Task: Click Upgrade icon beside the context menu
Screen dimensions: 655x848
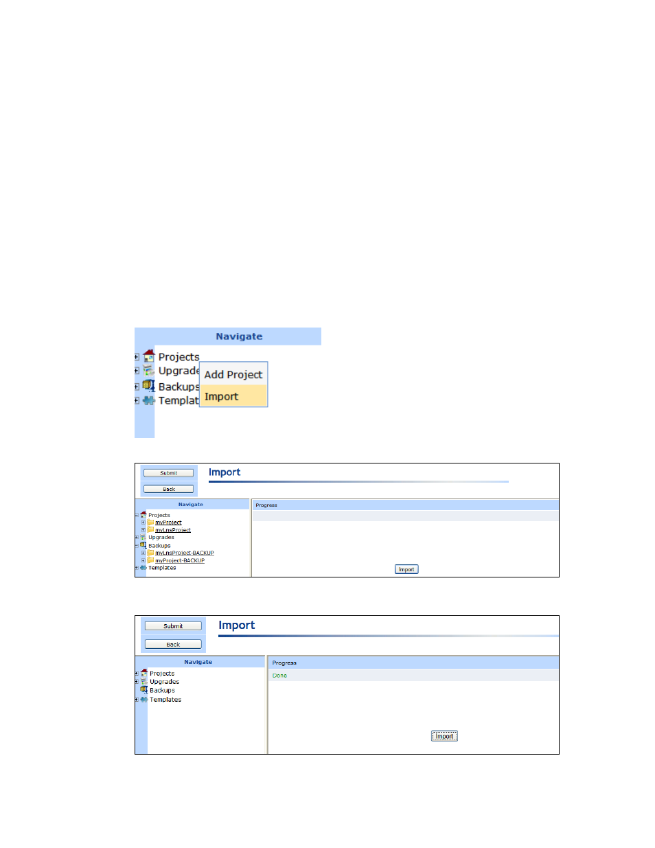Action: 149,371
